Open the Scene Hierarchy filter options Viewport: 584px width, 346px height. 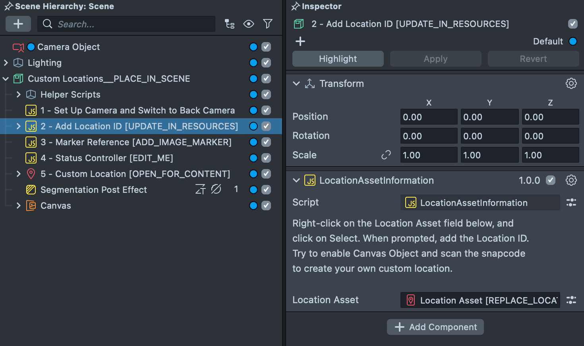tap(267, 24)
